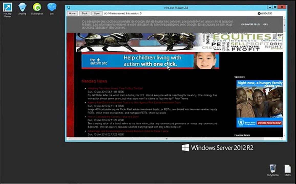Open the Recycle Bin icon
This screenshot has height=184, width=296.
273,170
